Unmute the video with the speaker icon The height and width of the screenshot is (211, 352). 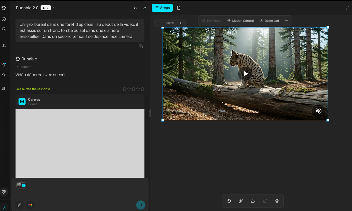tap(318, 111)
